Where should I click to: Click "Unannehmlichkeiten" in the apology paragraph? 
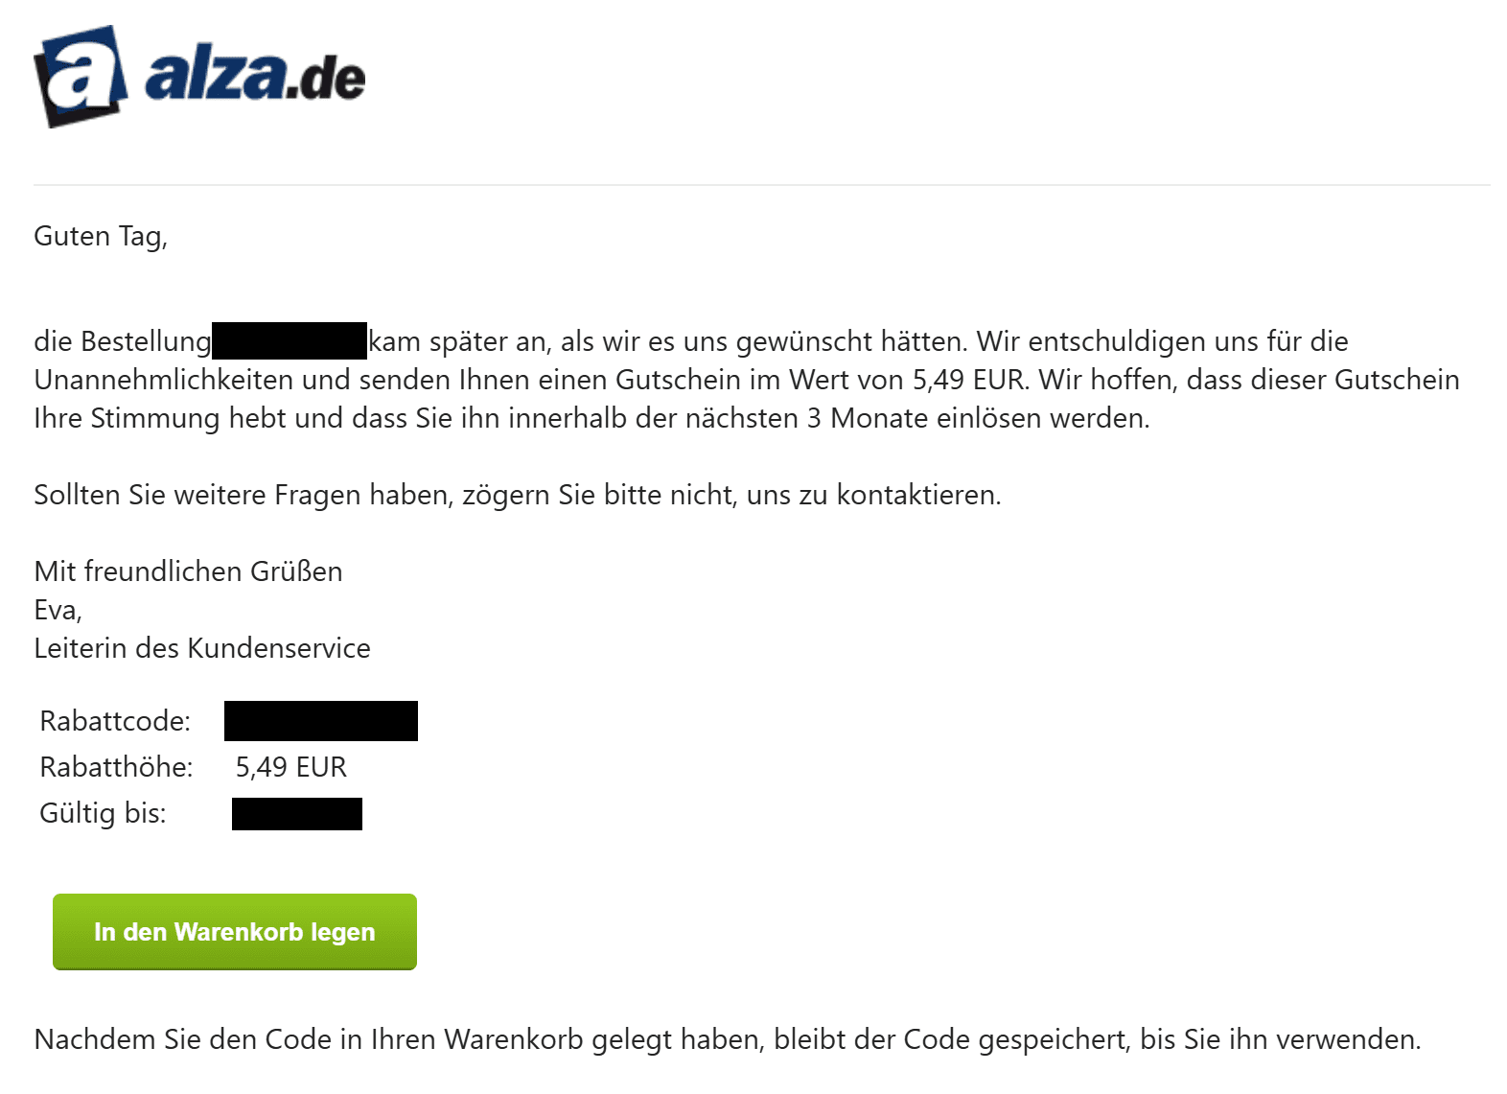pos(164,380)
